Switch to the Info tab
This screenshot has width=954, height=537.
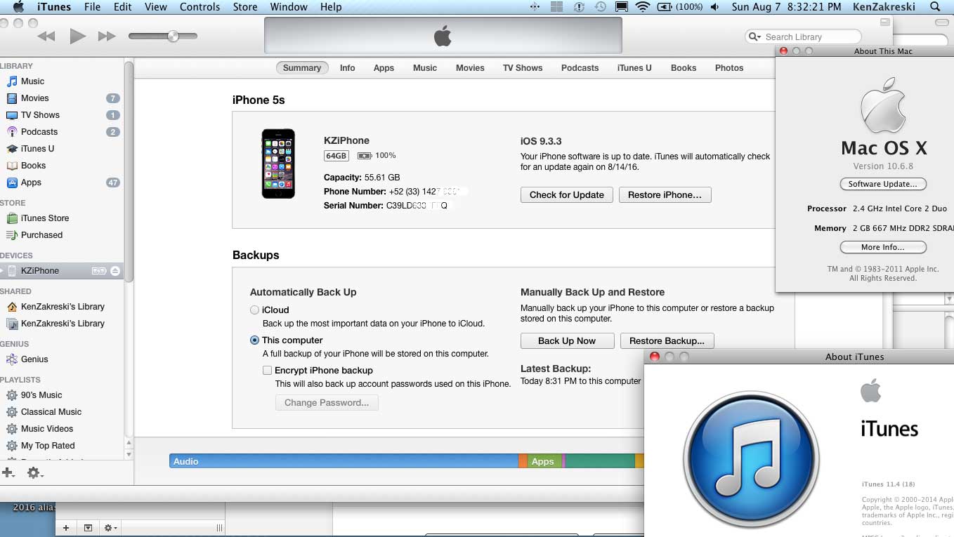(348, 68)
